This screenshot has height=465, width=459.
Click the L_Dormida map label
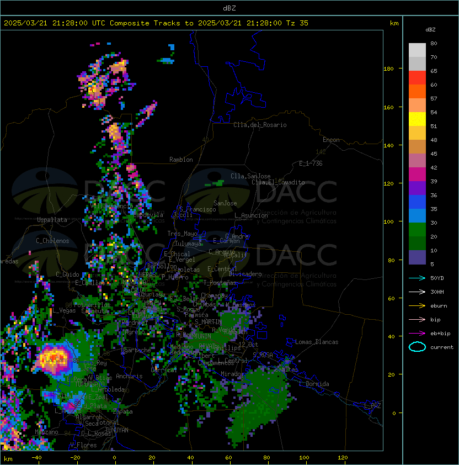pyautogui.click(x=314, y=384)
